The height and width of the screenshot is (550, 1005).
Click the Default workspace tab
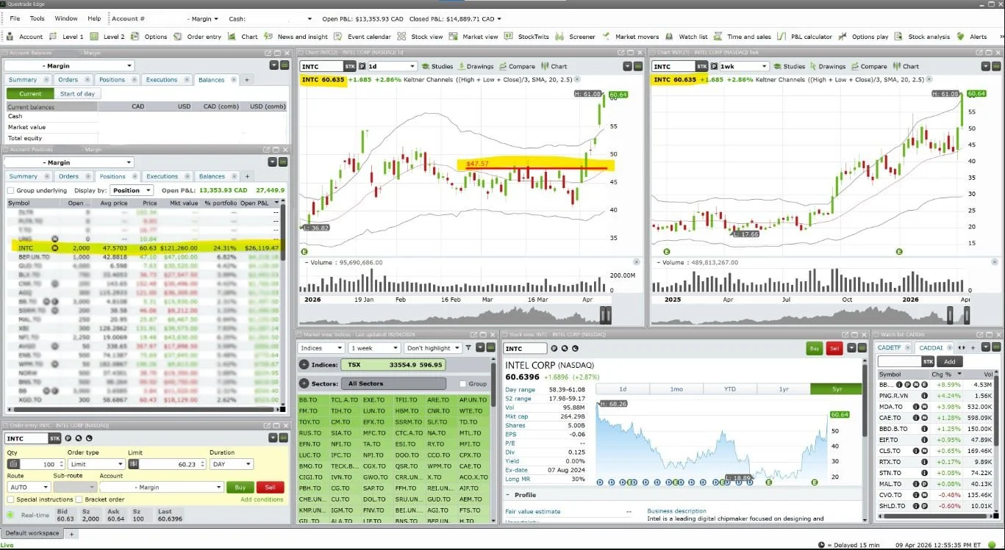[x=32, y=533]
